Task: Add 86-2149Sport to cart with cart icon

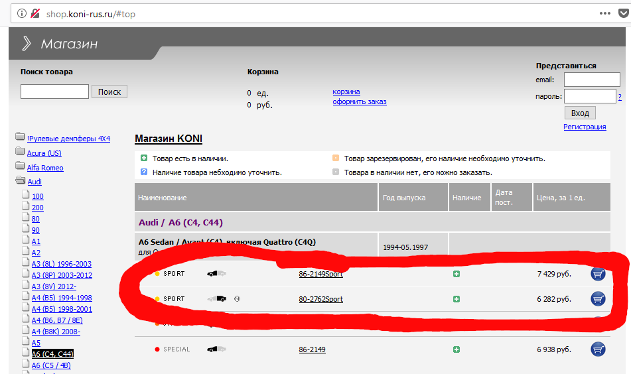Action: (x=598, y=275)
